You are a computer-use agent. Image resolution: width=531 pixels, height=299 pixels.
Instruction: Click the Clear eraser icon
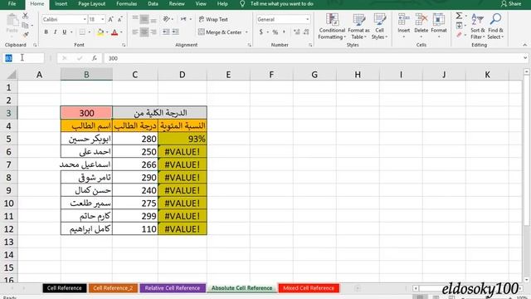coord(459,35)
